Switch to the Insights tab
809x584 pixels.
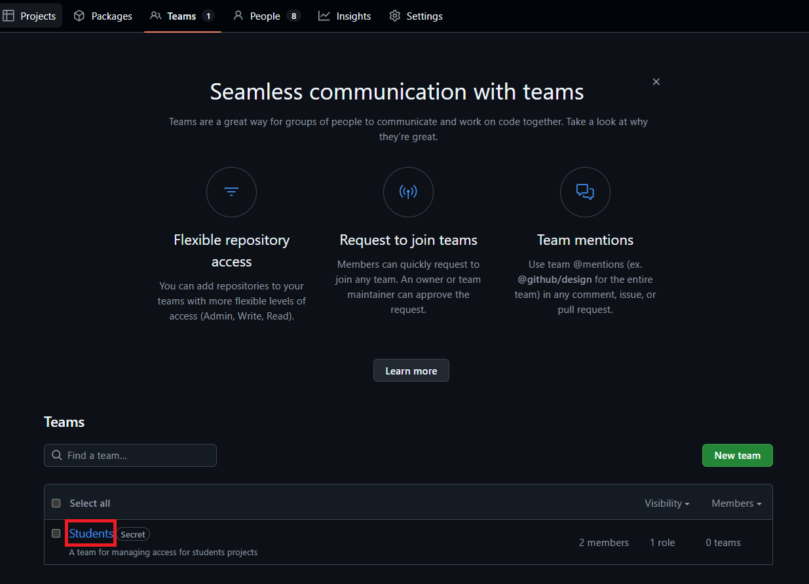344,16
